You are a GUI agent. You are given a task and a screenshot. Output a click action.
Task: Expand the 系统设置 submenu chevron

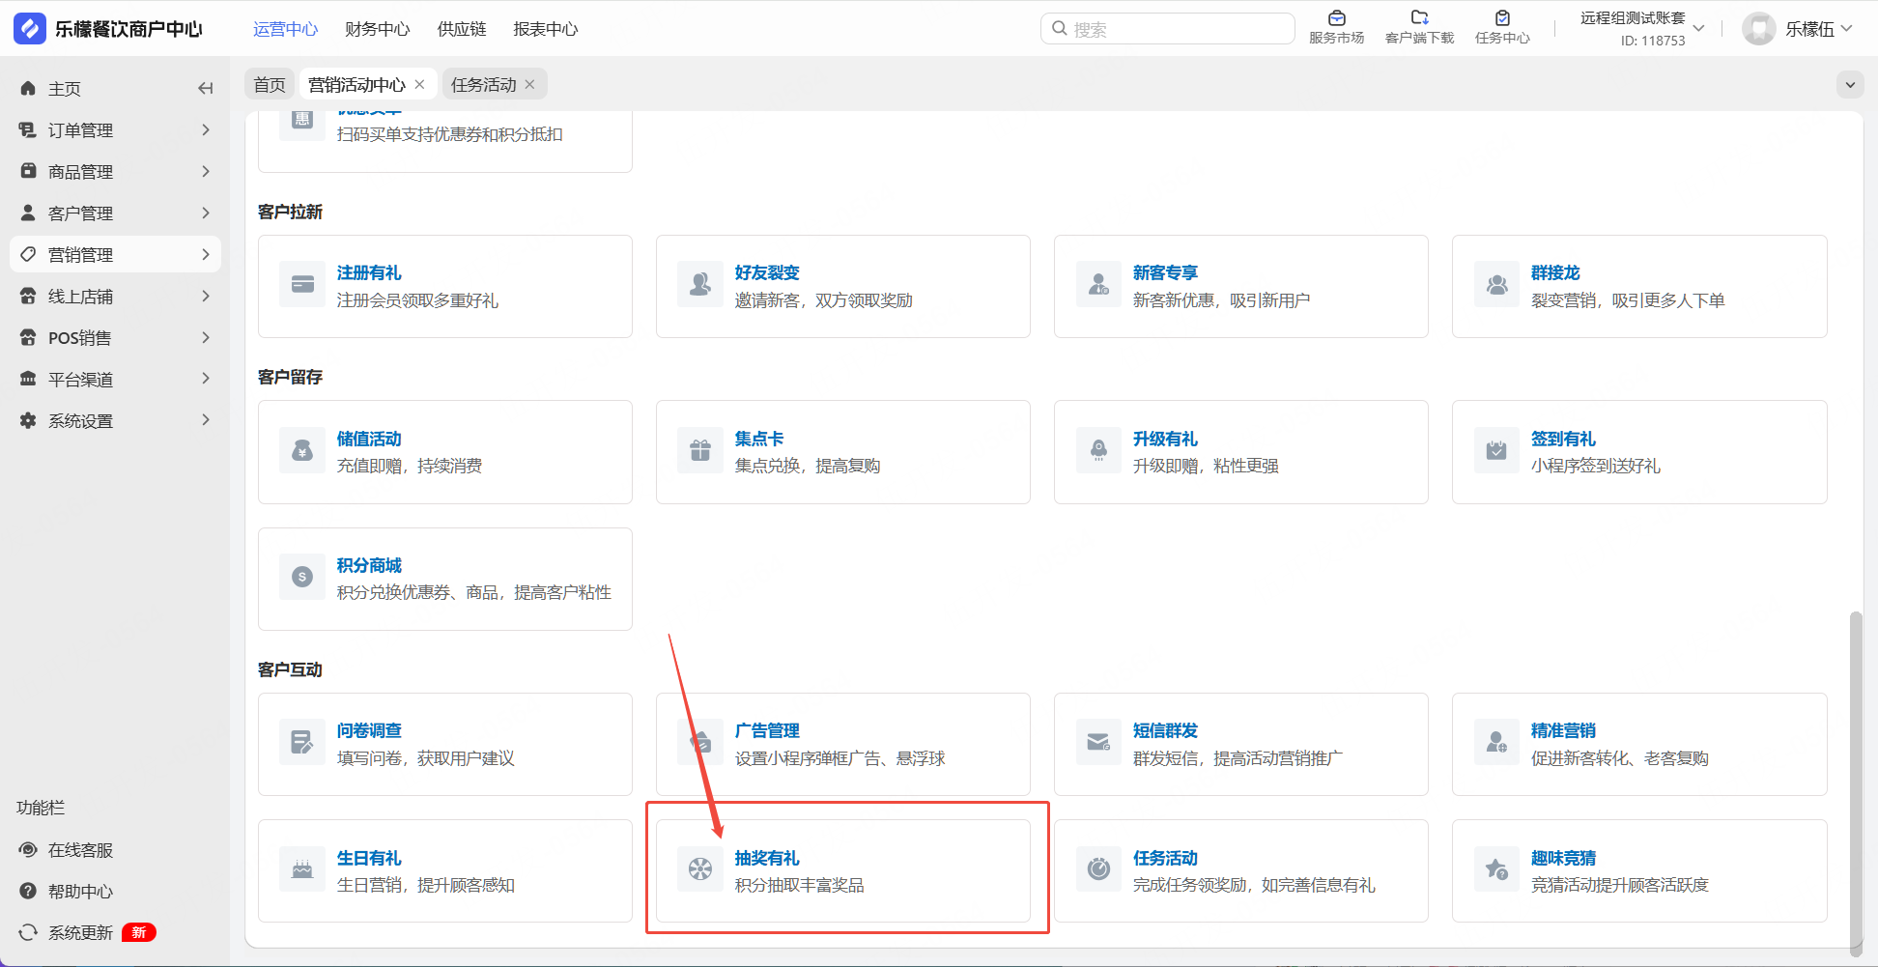pyautogui.click(x=206, y=420)
